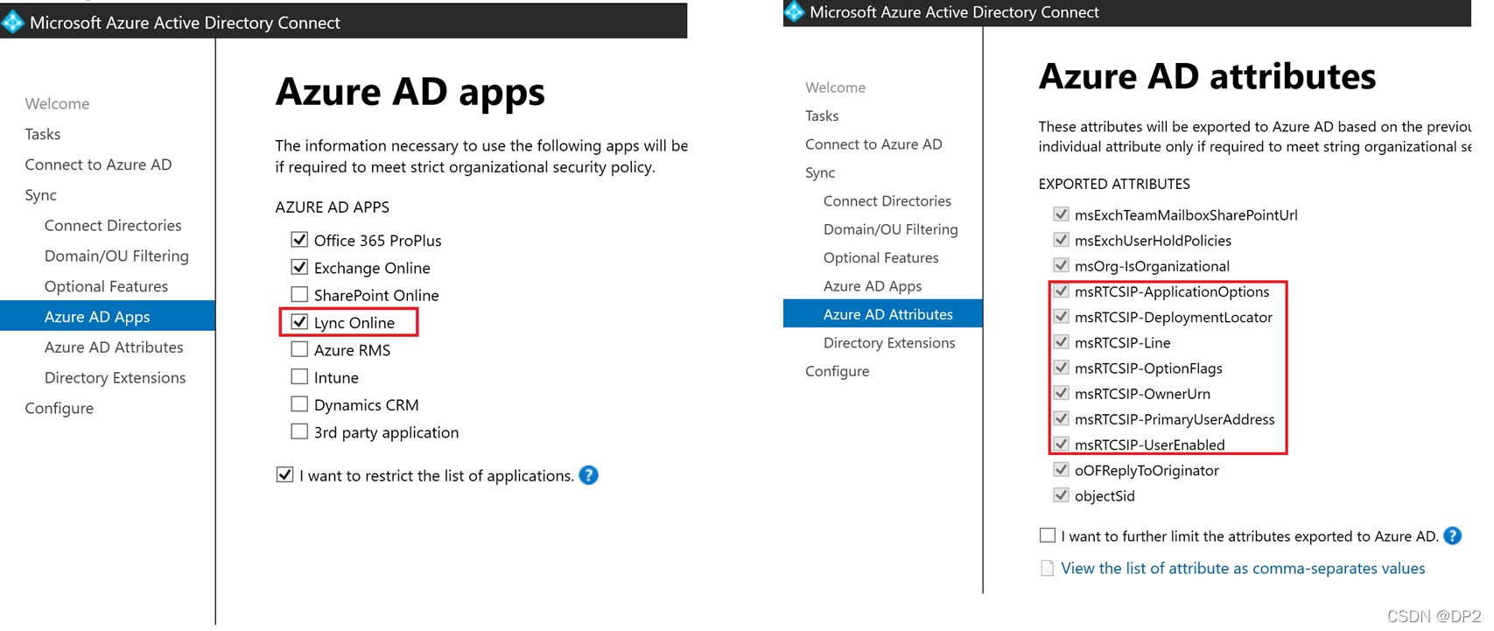Screen dimensions: 1494x631
Task: Click the document icon beside comma-separated values link
Action: click(x=1047, y=568)
